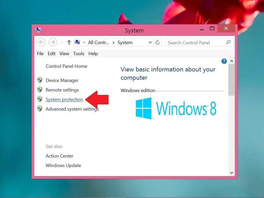
Task: Click the shield icon beside Device Manager
Action: click(40, 80)
